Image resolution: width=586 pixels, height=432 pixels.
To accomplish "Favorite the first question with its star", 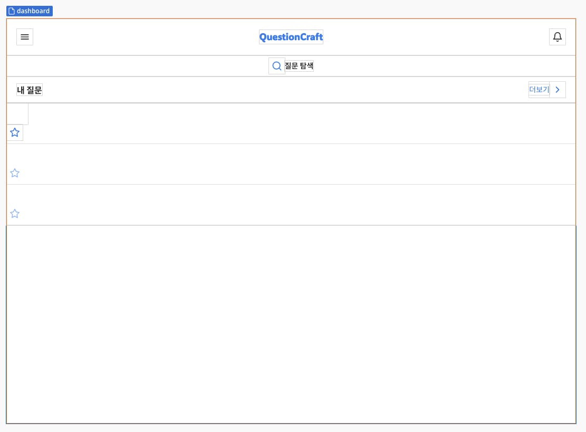I will point(15,132).
